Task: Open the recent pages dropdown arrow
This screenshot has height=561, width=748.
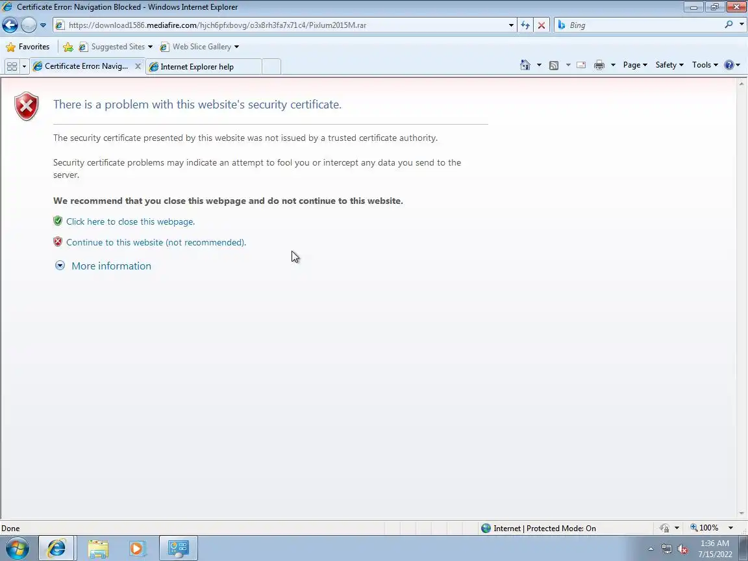Action: coord(43,25)
